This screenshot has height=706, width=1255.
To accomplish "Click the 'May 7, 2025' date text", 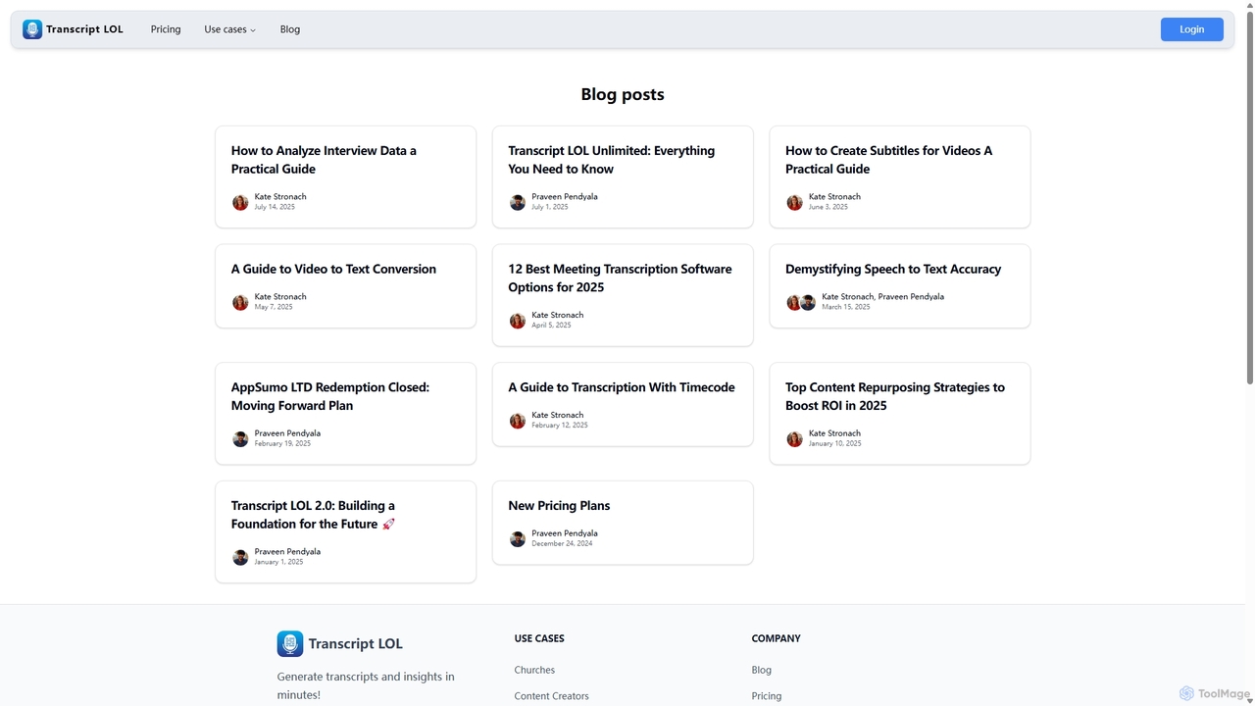I will pos(274,307).
